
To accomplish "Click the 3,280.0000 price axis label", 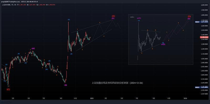I will point(204,44).
